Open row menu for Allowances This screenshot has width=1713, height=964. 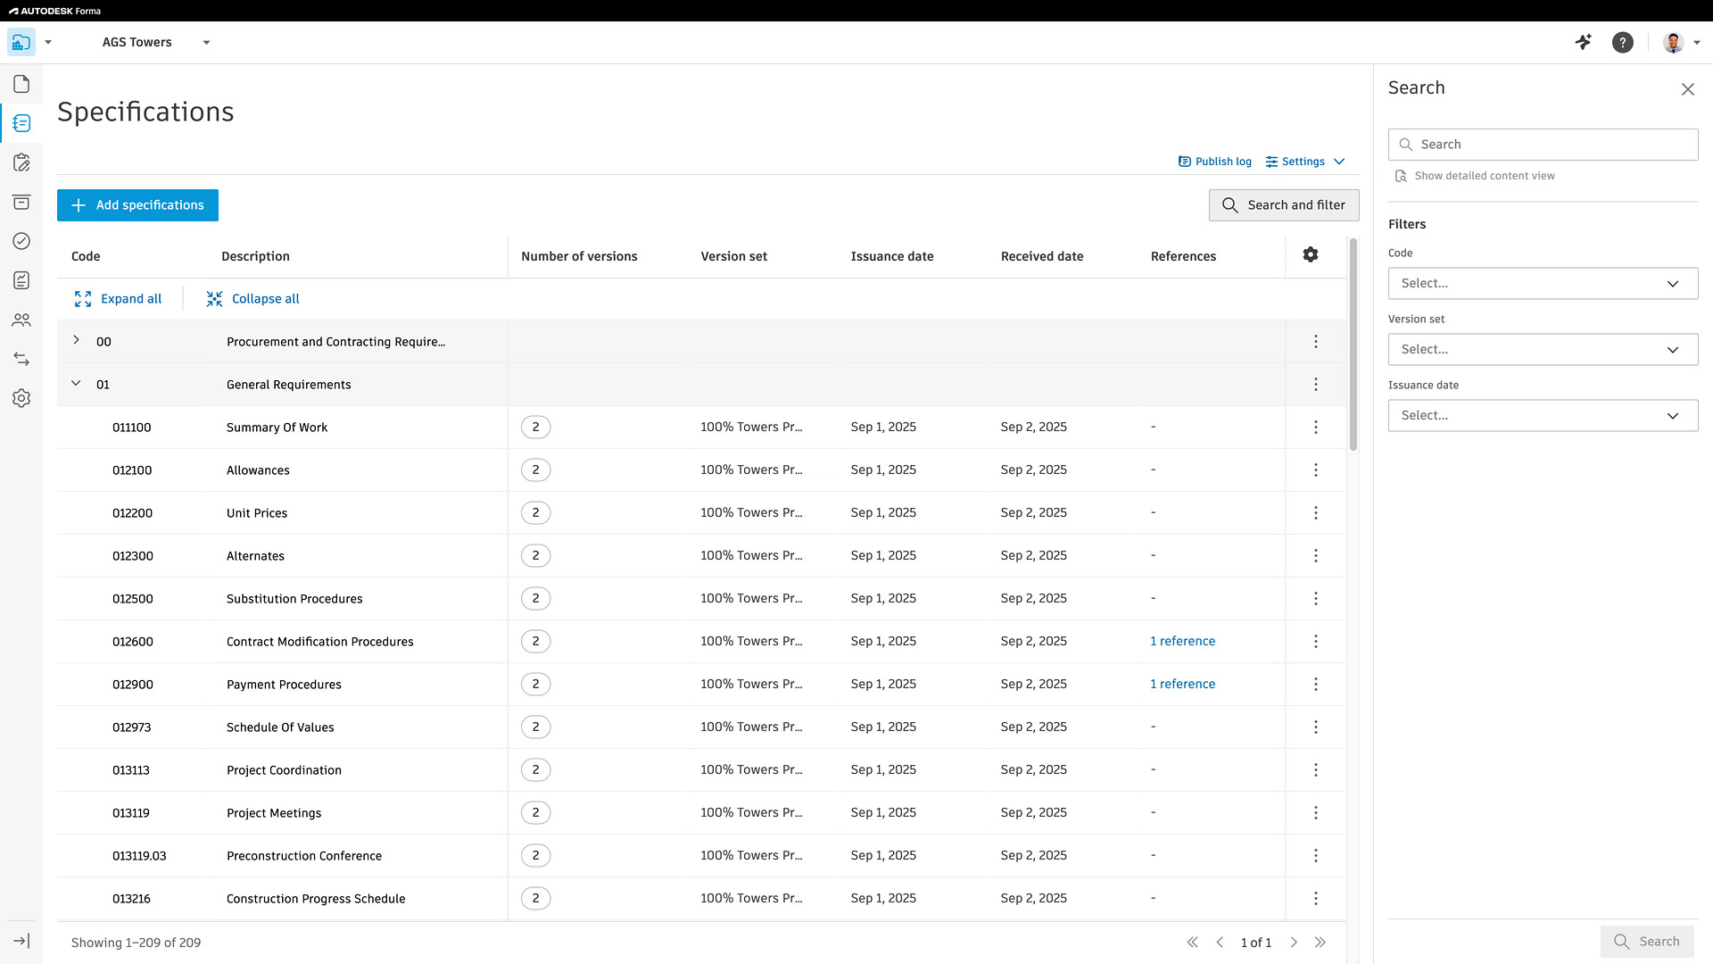click(1316, 470)
